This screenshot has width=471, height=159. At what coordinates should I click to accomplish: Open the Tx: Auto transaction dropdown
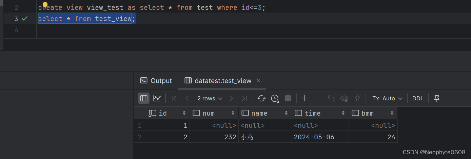click(x=387, y=98)
